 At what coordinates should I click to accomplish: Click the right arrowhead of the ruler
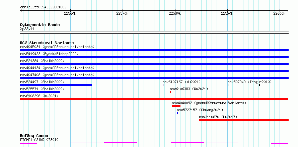click(288, 10)
